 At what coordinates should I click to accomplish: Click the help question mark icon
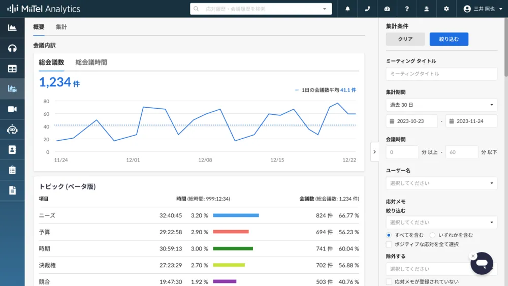coord(407,9)
